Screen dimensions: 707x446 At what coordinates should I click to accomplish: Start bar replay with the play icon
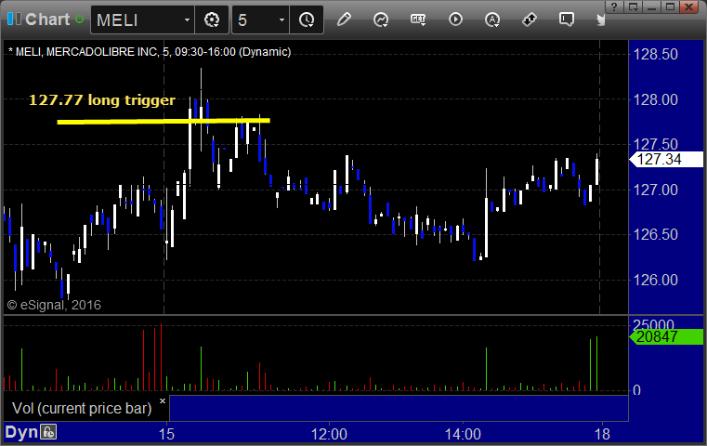[x=455, y=20]
